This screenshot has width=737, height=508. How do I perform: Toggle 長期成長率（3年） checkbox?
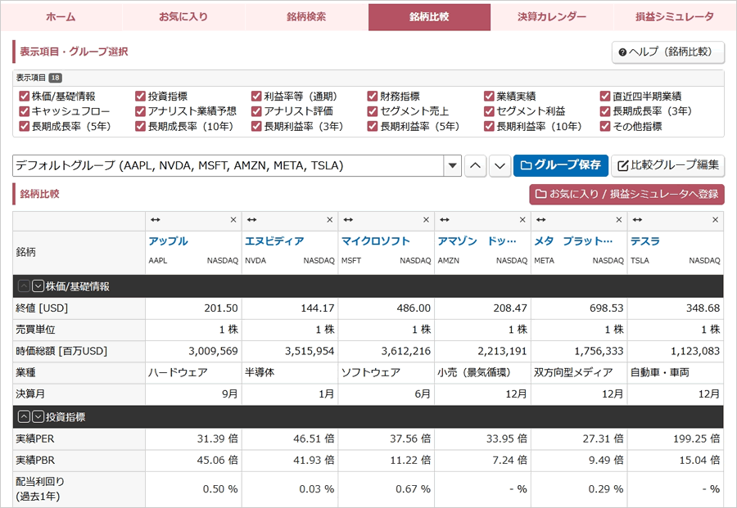pos(605,111)
